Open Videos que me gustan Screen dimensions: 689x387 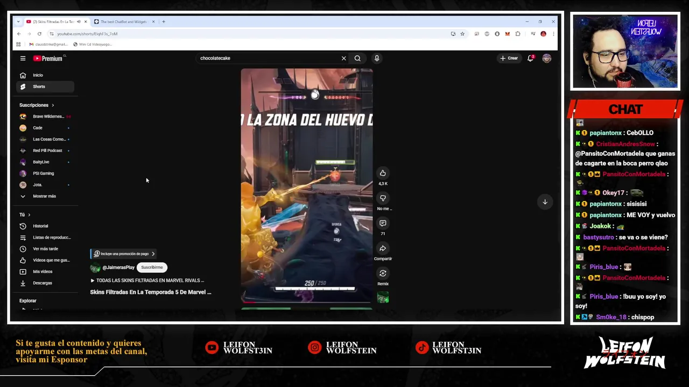pos(45,260)
